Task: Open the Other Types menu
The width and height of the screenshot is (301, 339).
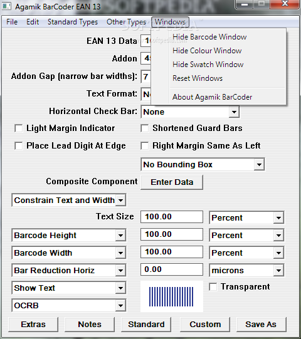Action: click(x=127, y=22)
